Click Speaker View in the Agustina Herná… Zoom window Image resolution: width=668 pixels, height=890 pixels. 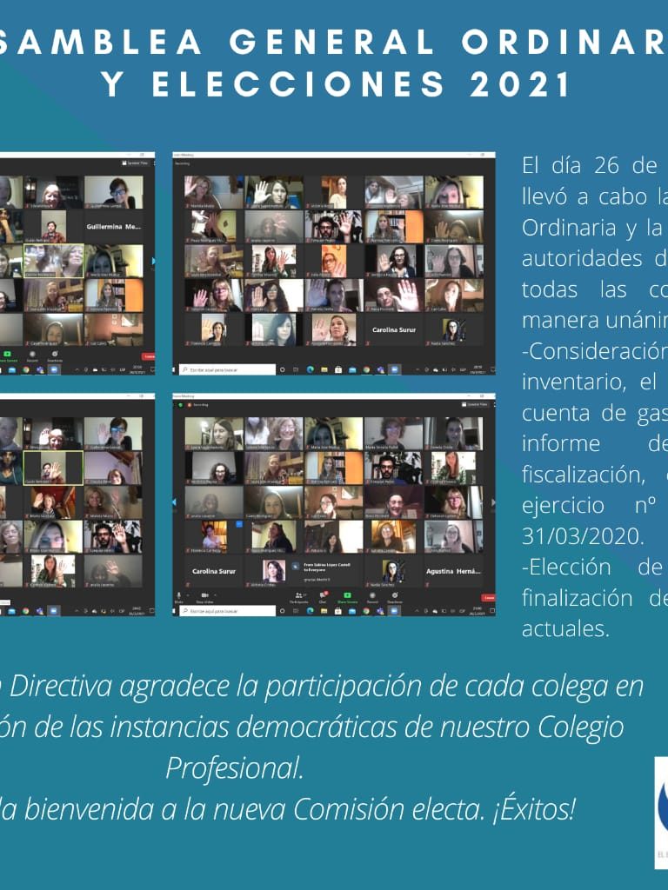point(476,404)
